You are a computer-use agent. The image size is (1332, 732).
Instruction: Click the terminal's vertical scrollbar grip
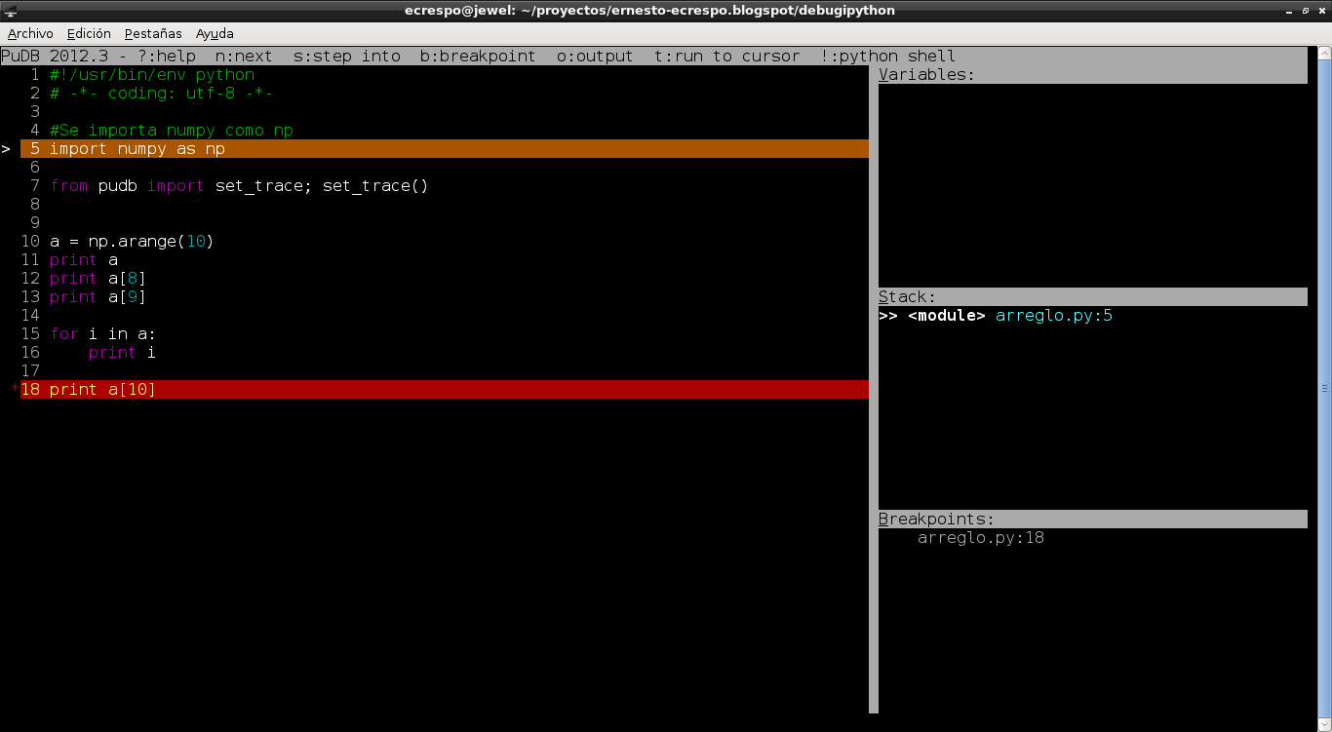click(x=1324, y=388)
